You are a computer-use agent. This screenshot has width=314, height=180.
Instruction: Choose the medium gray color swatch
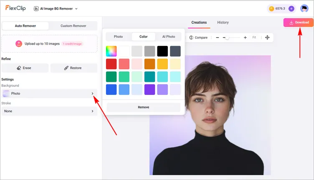tap(150, 51)
